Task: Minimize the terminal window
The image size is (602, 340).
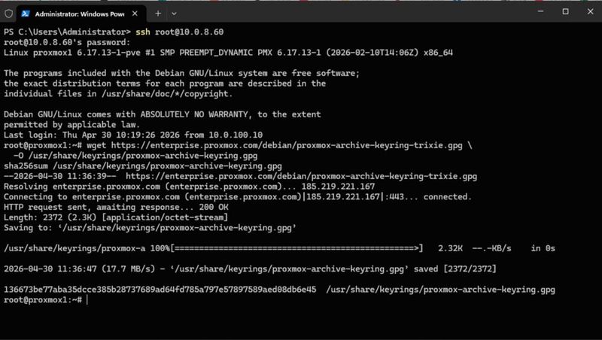Action: (540, 11)
